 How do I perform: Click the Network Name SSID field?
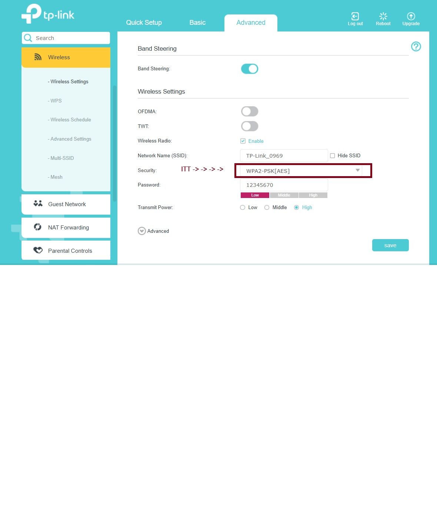[x=284, y=155]
